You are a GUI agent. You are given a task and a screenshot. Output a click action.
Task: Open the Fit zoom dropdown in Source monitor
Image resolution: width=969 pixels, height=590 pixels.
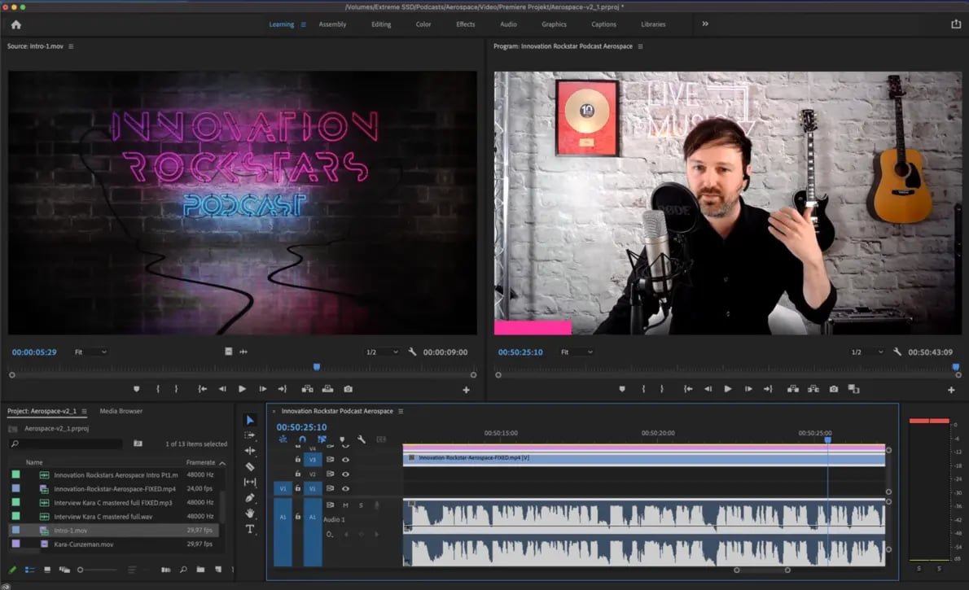(90, 352)
